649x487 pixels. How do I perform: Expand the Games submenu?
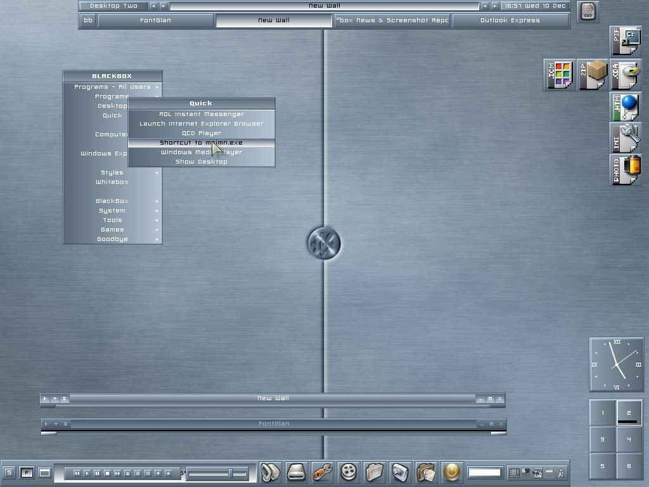coord(112,230)
